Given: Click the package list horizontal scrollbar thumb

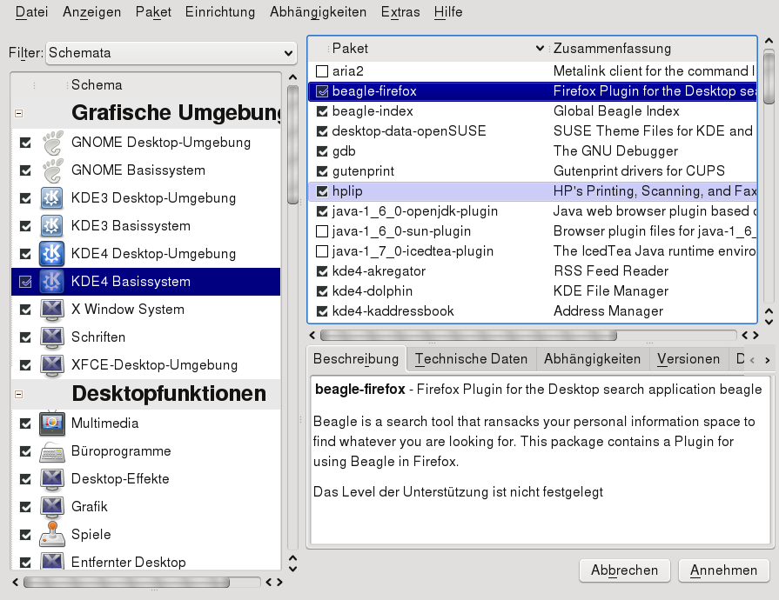Looking at the screenshot, I should [468, 336].
